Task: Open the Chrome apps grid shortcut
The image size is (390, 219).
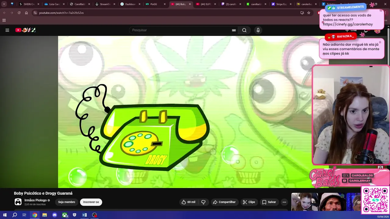Action: tap(4, 20)
